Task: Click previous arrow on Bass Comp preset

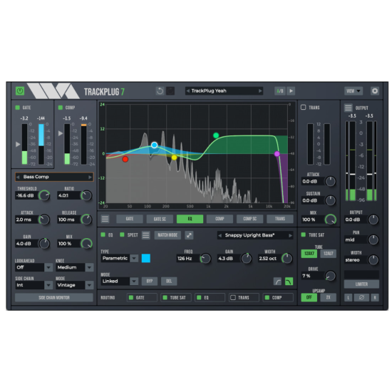Action: [x=18, y=177]
